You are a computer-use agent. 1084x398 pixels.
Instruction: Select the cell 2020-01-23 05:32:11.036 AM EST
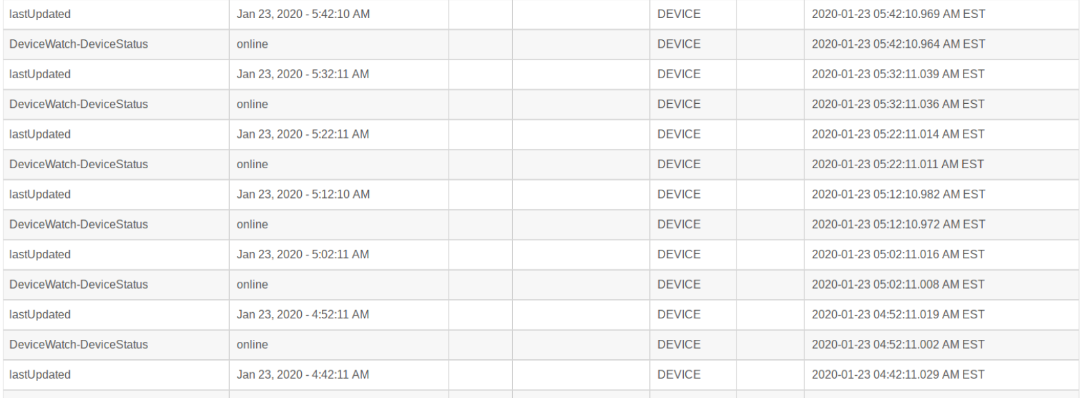point(898,105)
